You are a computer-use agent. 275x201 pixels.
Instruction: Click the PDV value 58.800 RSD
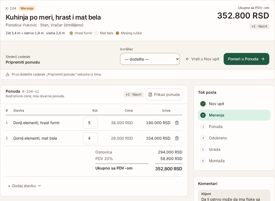pos(171,159)
